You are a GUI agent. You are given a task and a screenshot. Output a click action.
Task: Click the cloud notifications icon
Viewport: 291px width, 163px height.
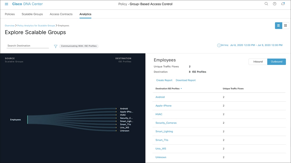pos(283,4)
